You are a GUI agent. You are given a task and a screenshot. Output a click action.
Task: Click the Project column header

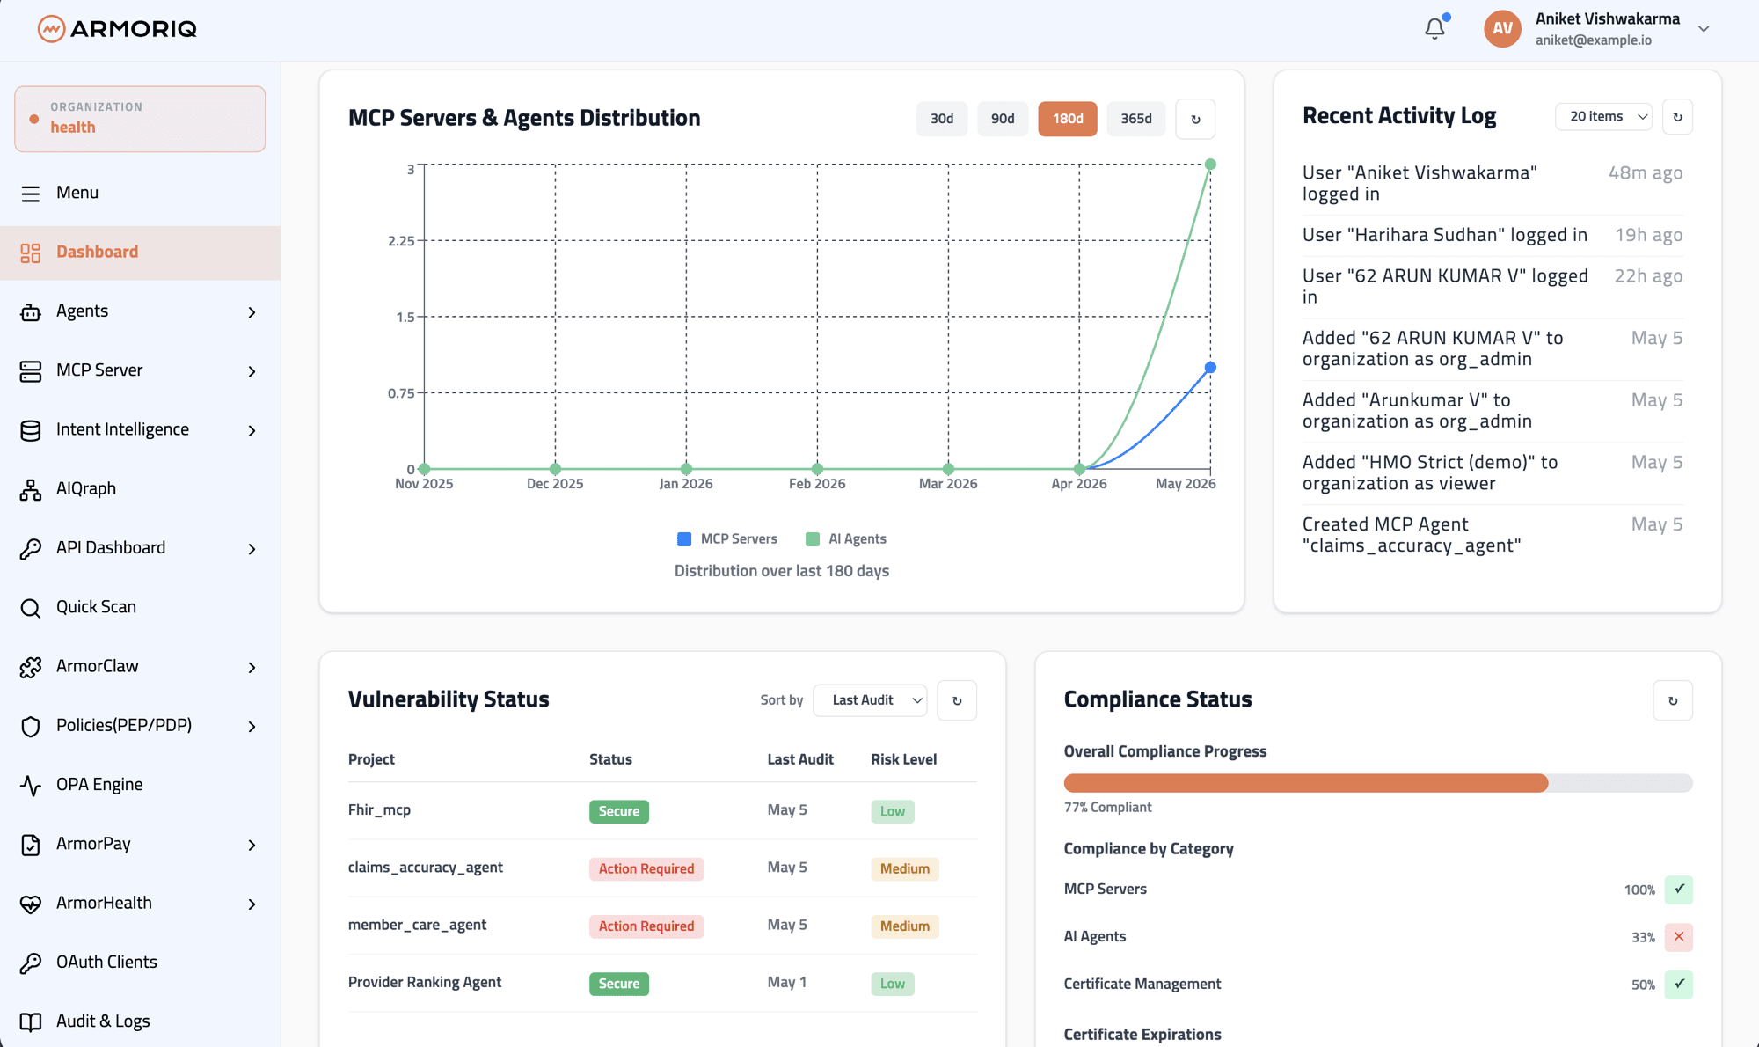371,759
